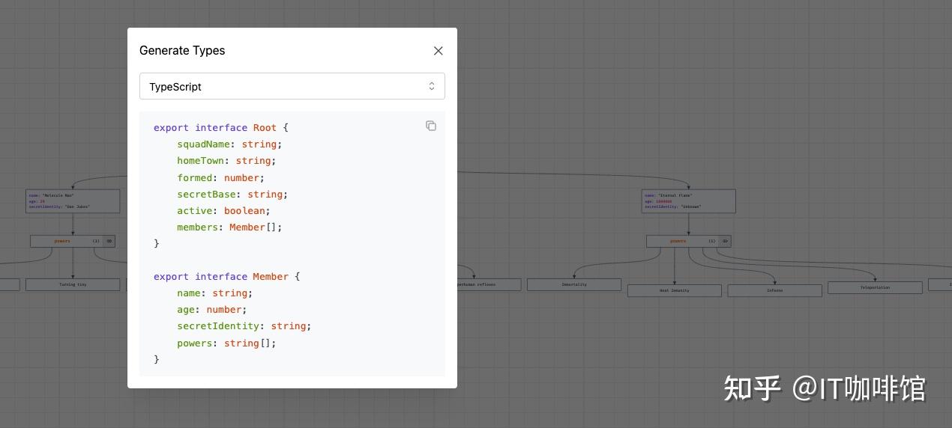
Task: Select the Molecule Man member node
Action: (x=73, y=201)
